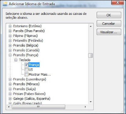Expand the Estoniano (Estônia) node
This screenshot has height=114, width=126.
[x=10, y=26]
